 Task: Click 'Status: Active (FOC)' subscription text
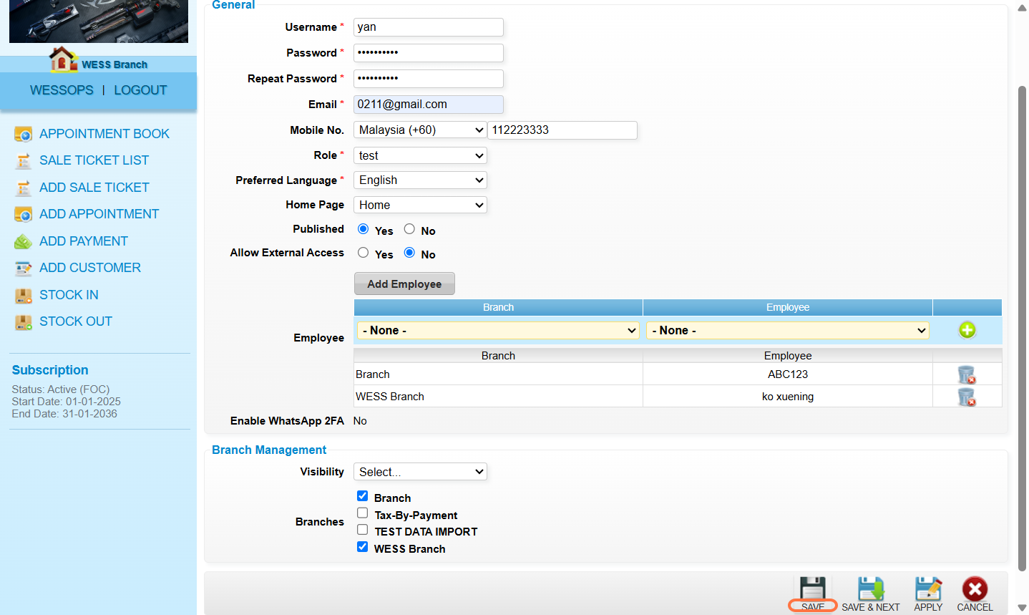61,389
